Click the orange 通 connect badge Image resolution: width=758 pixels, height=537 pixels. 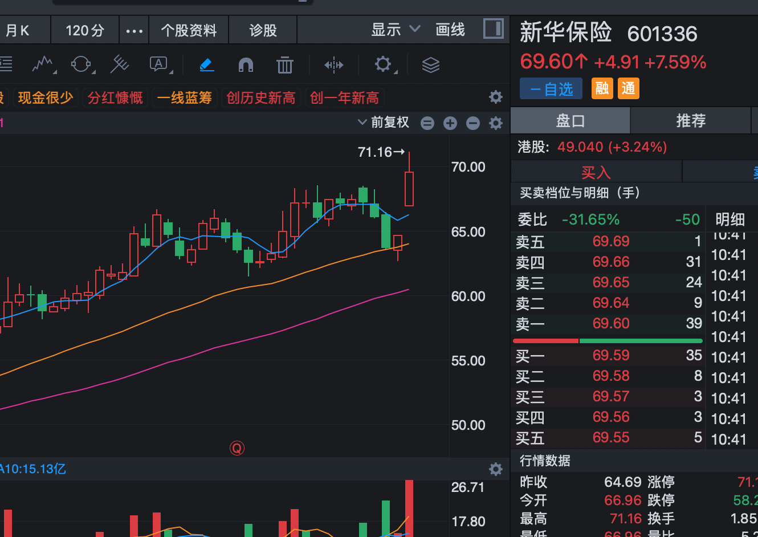click(x=629, y=88)
